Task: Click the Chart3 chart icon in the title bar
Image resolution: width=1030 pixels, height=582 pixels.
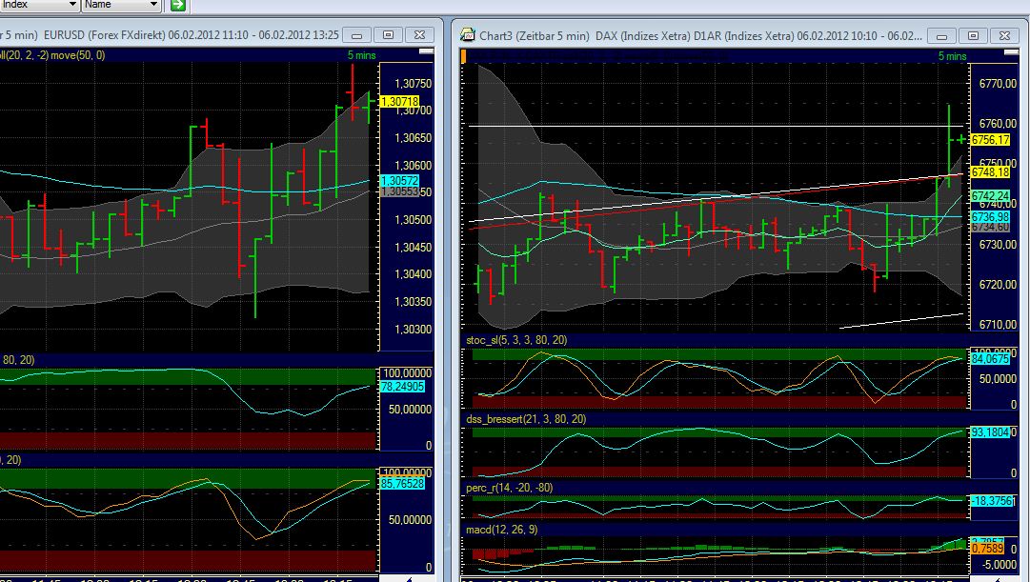Action: (x=466, y=36)
